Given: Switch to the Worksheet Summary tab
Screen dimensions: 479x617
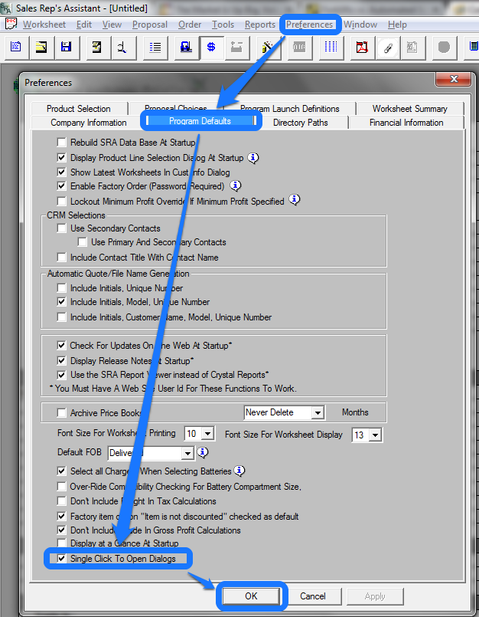Looking at the screenshot, I should (x=410, y=109).
